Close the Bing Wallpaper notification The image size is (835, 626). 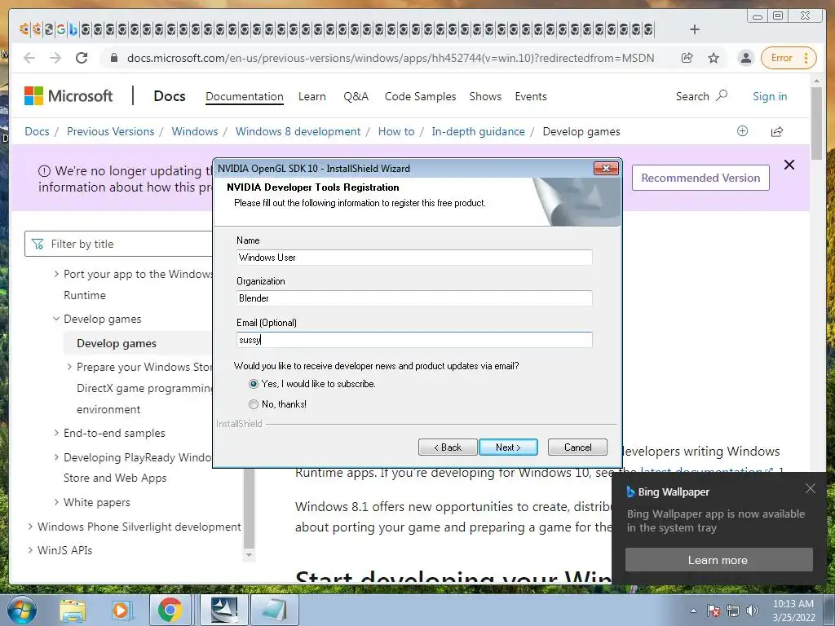click(810, 488)
